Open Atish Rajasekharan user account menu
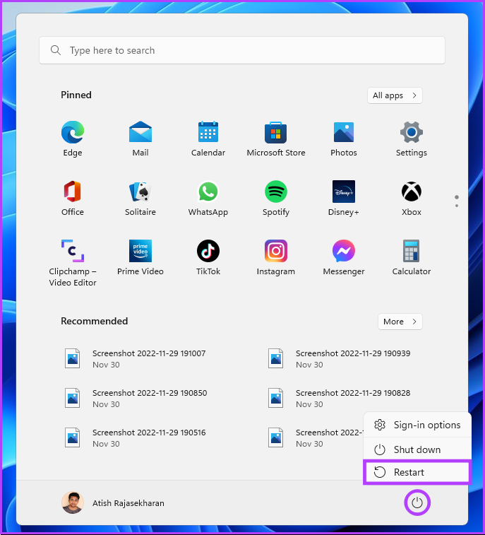Image resolution: width=485 pixels, height=535 pixels. (113, 502)
